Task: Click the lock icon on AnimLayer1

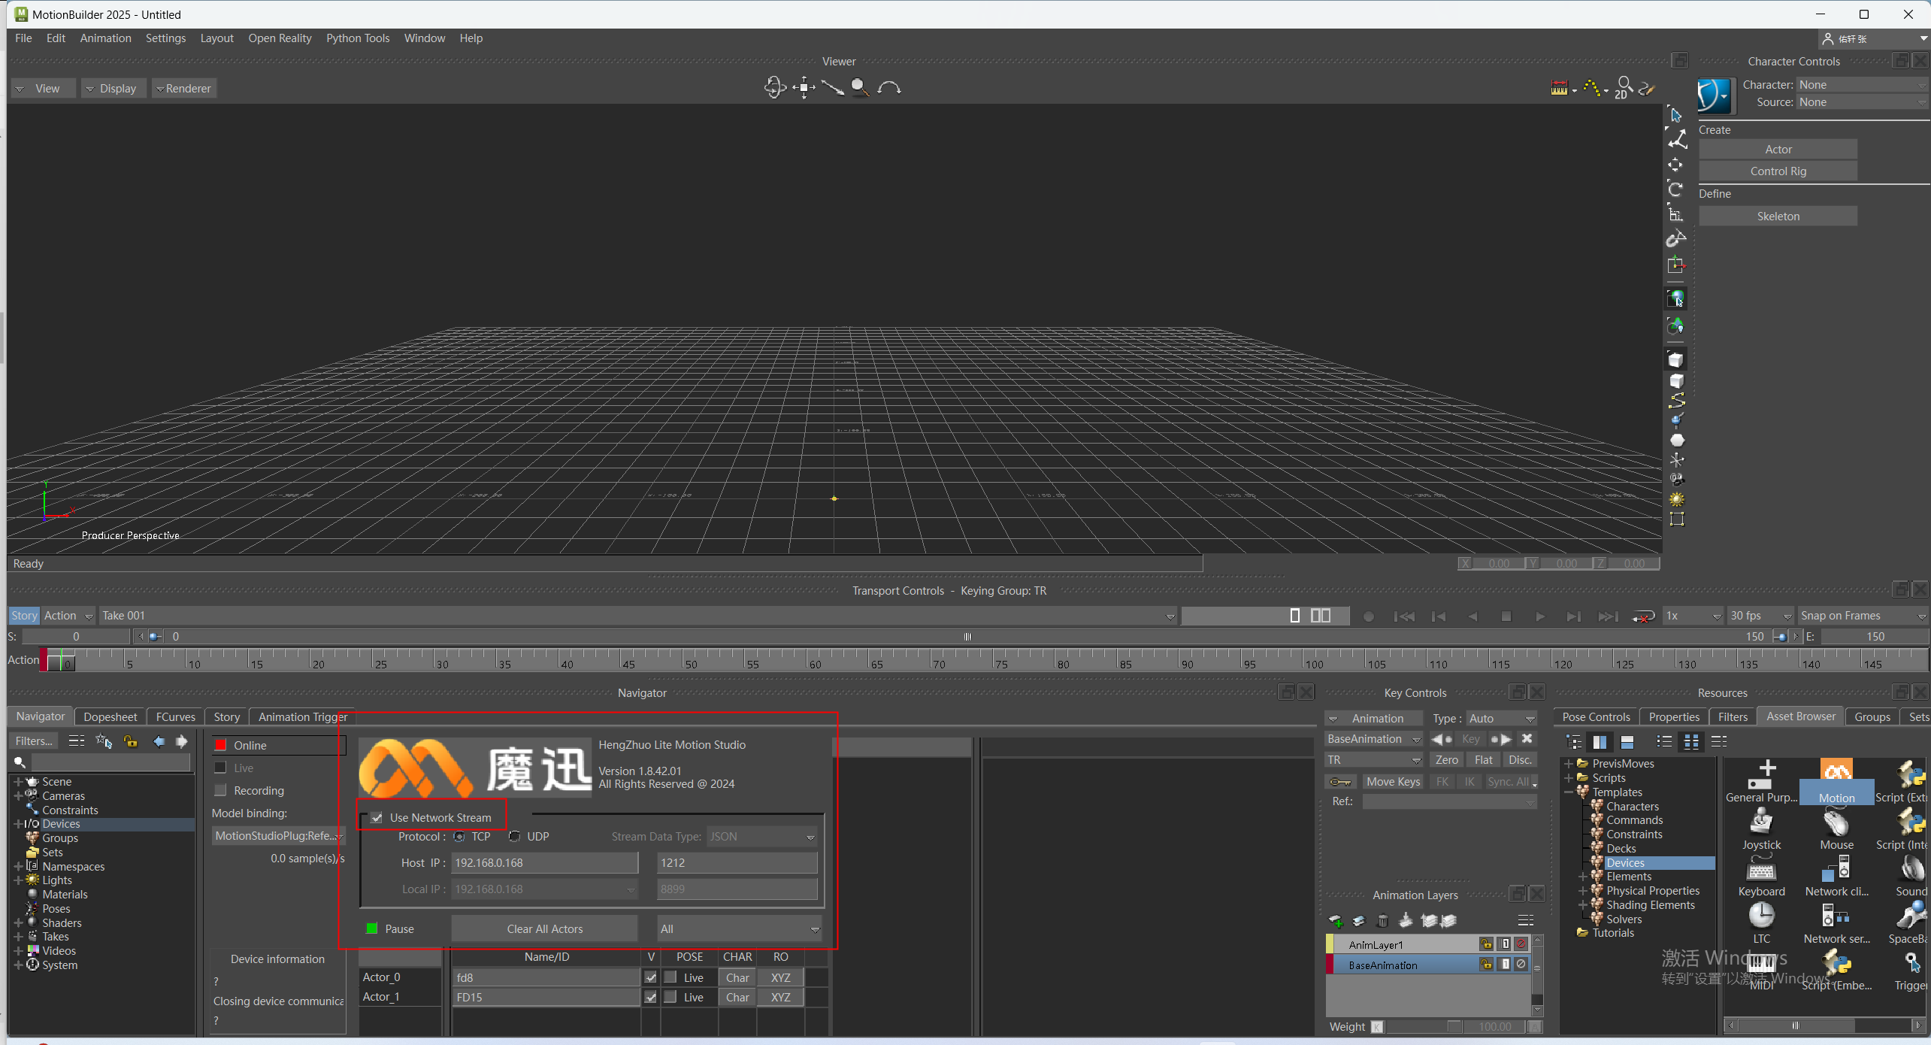Action: (x=1486, y=944)
